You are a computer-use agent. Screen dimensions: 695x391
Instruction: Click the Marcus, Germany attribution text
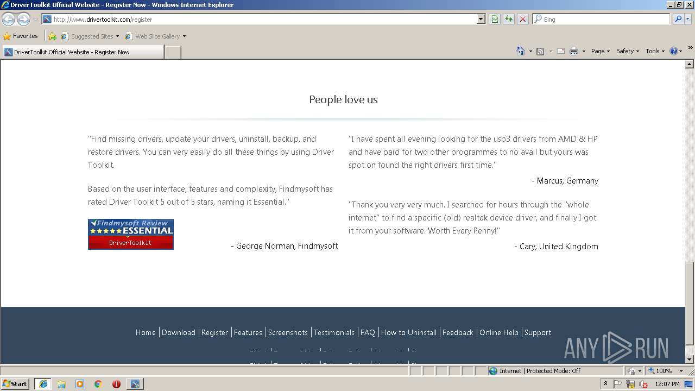click(x=565, y=181)
